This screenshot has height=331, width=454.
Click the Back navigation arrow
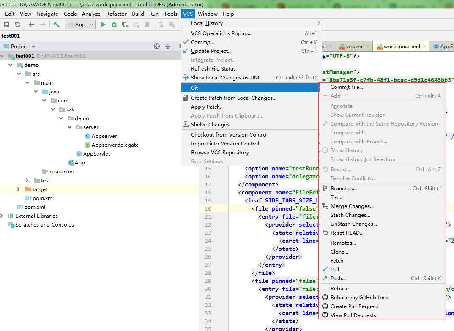pyautogui.click(x=31, y=25)
